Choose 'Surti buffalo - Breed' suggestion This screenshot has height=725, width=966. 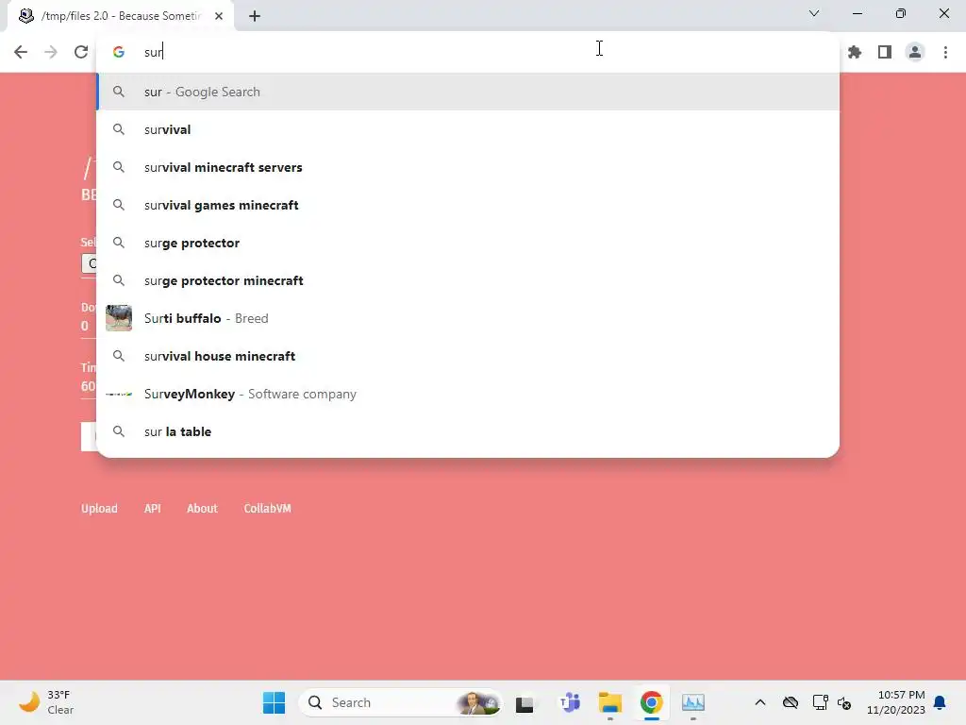[468, 318]
